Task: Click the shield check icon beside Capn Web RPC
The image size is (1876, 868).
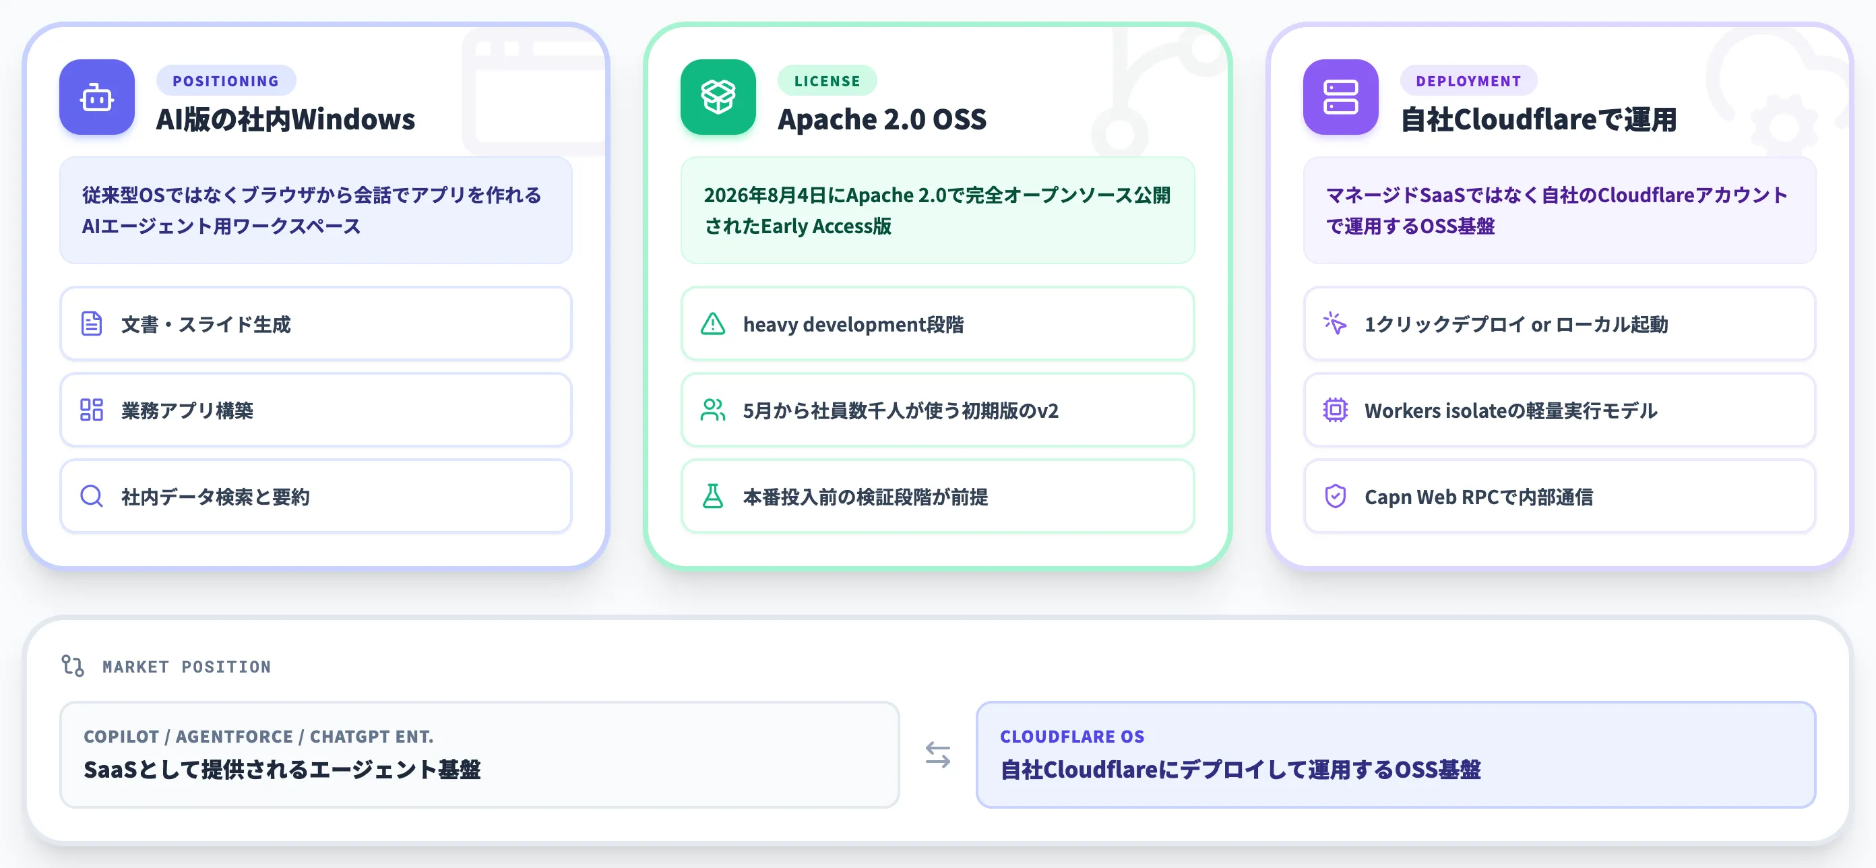Action: coord(1335,496)
